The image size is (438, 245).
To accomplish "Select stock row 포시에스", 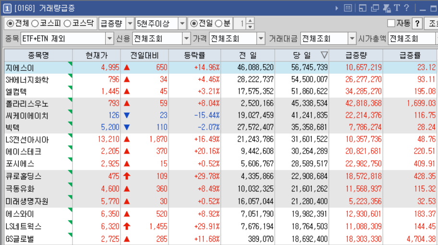I will coord(220,164).
